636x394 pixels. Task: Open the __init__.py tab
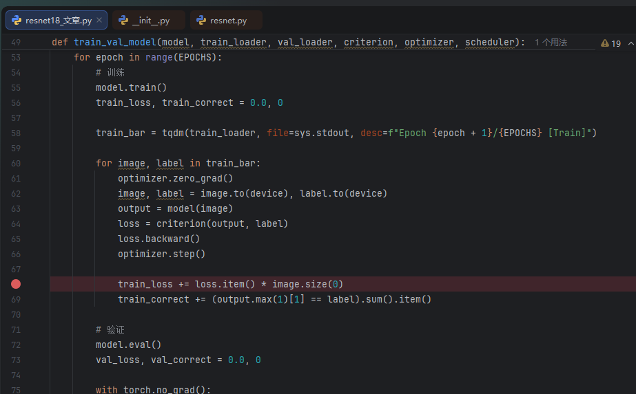coord(148,20)
